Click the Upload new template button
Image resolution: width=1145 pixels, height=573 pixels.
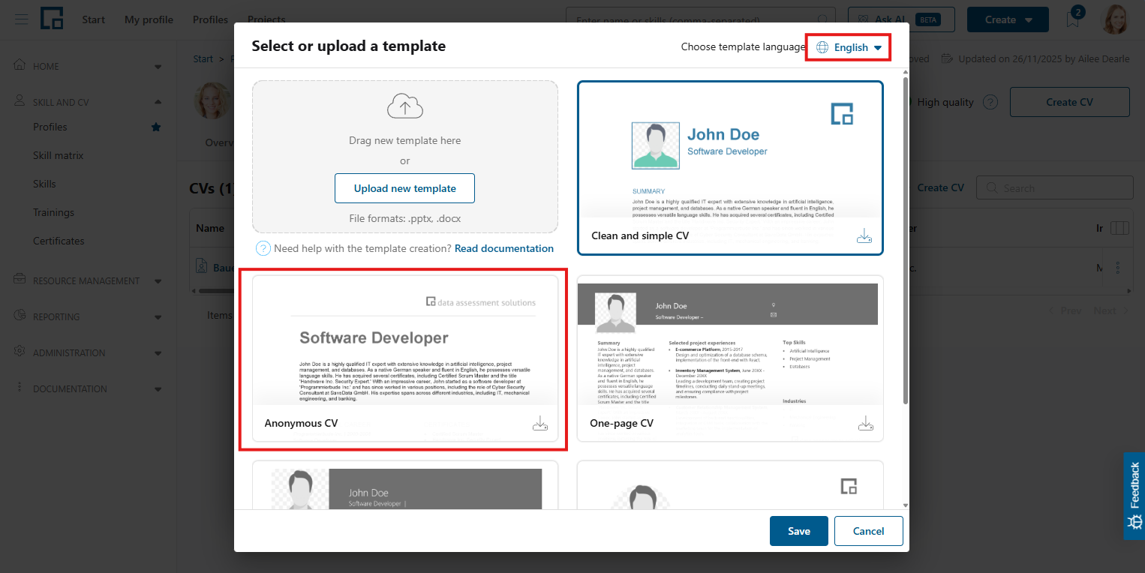tap(405, 188)
